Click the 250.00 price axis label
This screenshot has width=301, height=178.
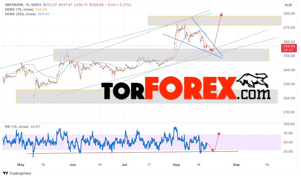coord(289,56)
